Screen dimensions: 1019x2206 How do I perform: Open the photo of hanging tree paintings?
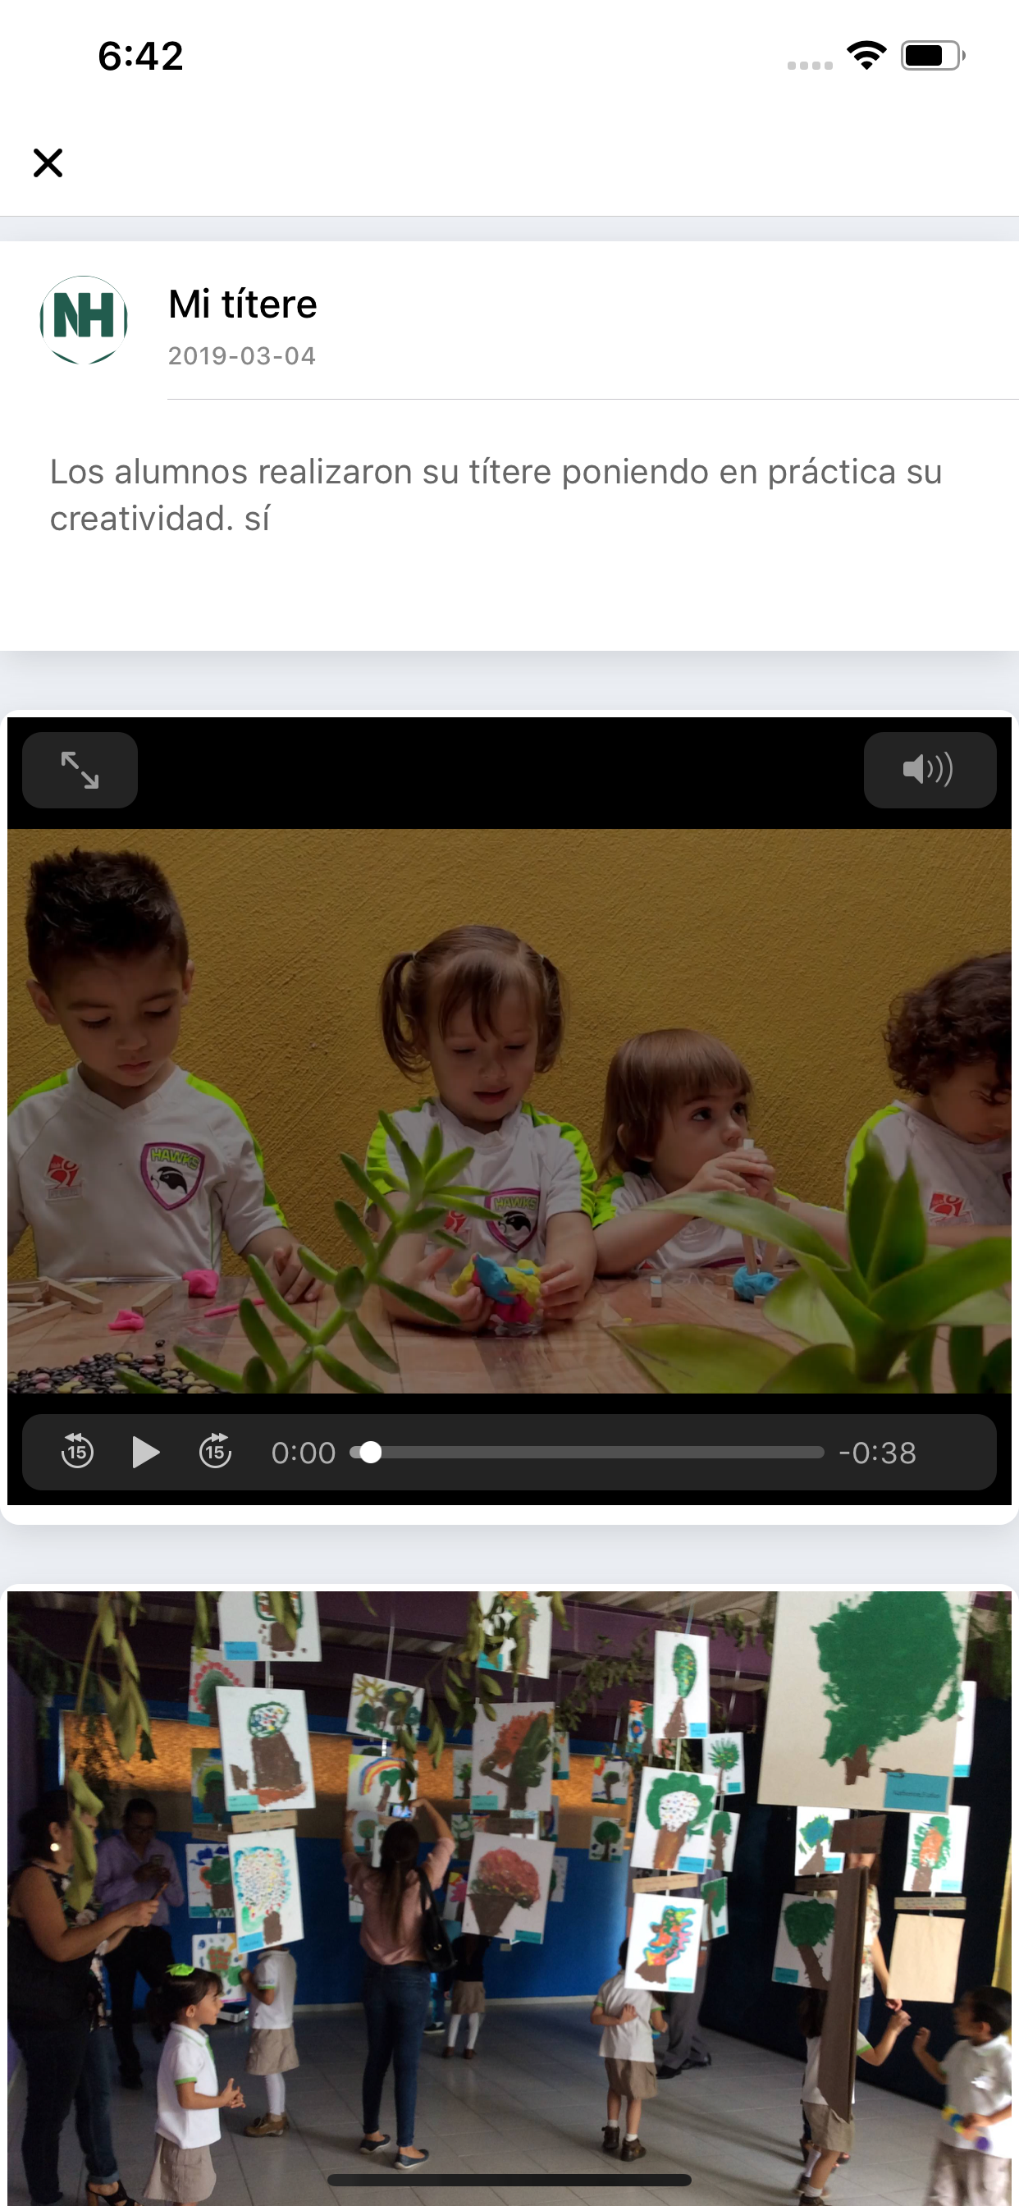509,1897
